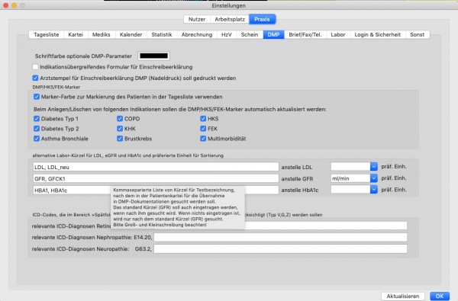Open the HzV settings tab
Image resolution: width=458 pixels, height=301 pixels.
click(227, 34)
